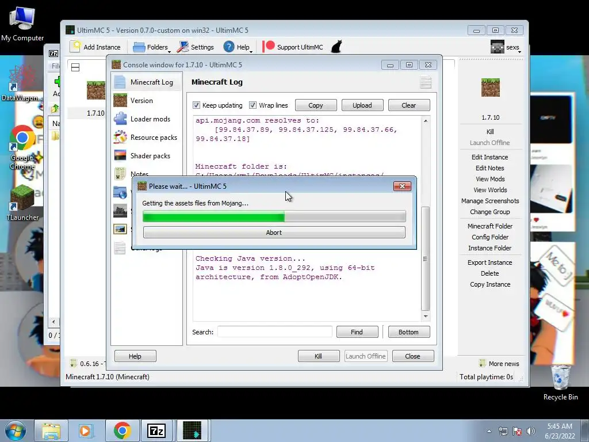Image resolution: width=589 pixels, height=442 pixels.
Task: Copy the Minecraft log
Action: 316,105
